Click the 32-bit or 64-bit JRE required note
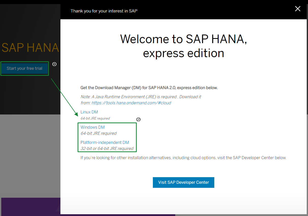308x216 pixels. pyautogui.click(x=107, y=148)
